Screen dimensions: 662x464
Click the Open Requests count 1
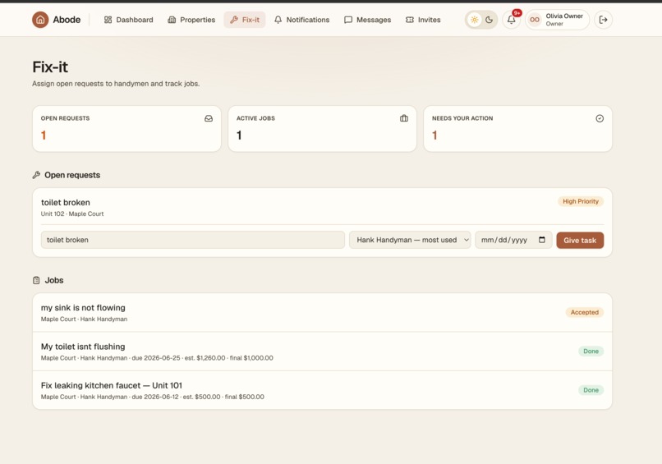[x=44, y=136]
